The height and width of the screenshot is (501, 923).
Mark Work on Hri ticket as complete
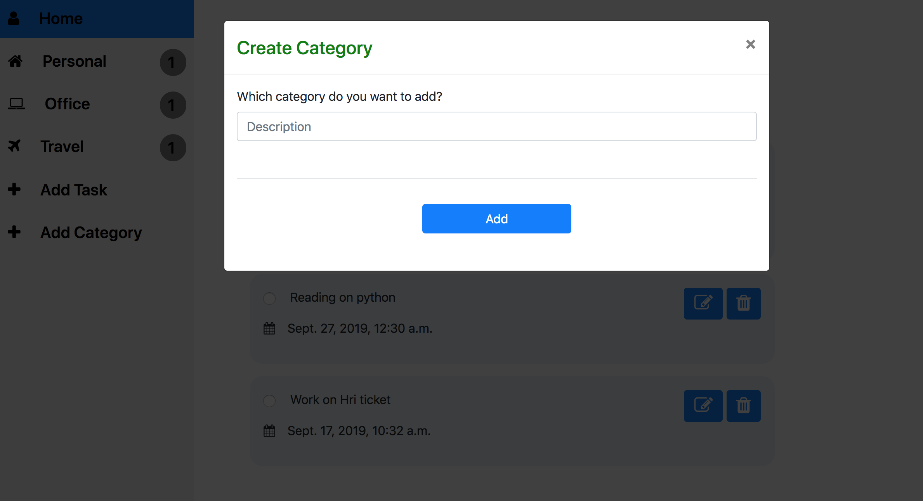269,401
